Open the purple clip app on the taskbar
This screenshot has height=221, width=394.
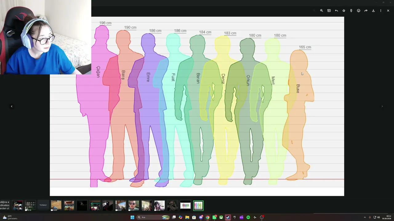tap(241, 217)
